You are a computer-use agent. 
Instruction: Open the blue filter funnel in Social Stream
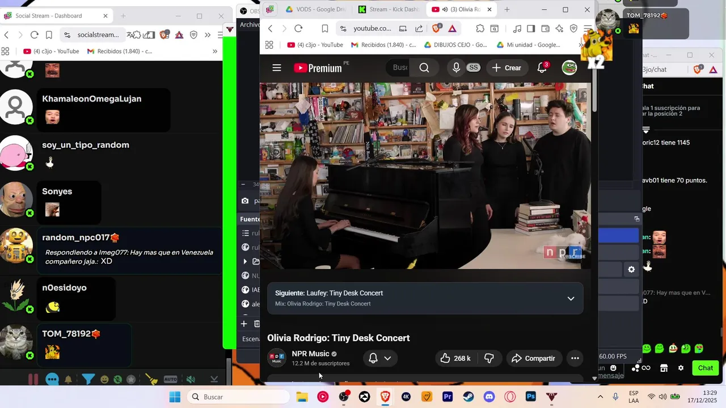(x=88, y=379)
